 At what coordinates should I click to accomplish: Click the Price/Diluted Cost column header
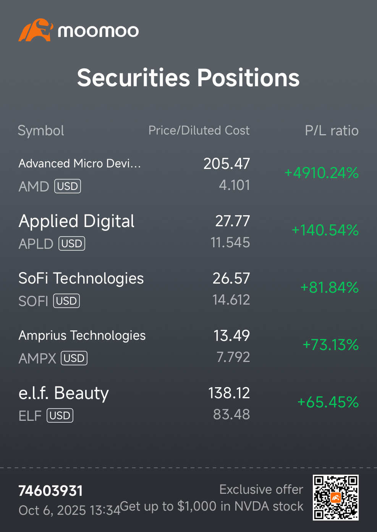[x=199, y=131]
